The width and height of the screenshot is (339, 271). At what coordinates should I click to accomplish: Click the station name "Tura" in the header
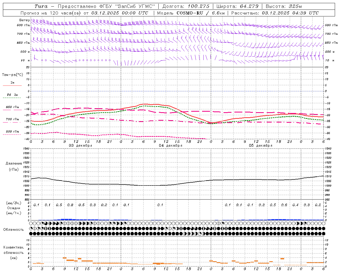pyautogui.click(x=41, y=6)
